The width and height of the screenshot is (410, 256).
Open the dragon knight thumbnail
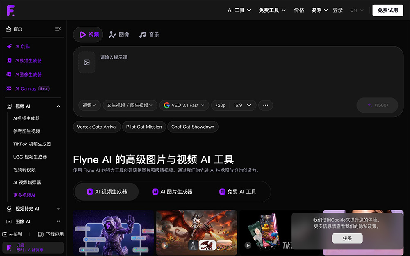pos(197,233)
